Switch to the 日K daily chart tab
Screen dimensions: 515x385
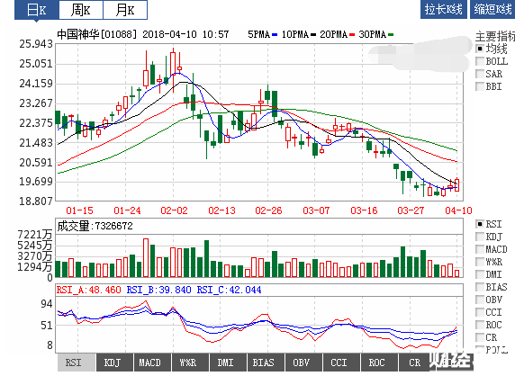click(x=37, y=10)
